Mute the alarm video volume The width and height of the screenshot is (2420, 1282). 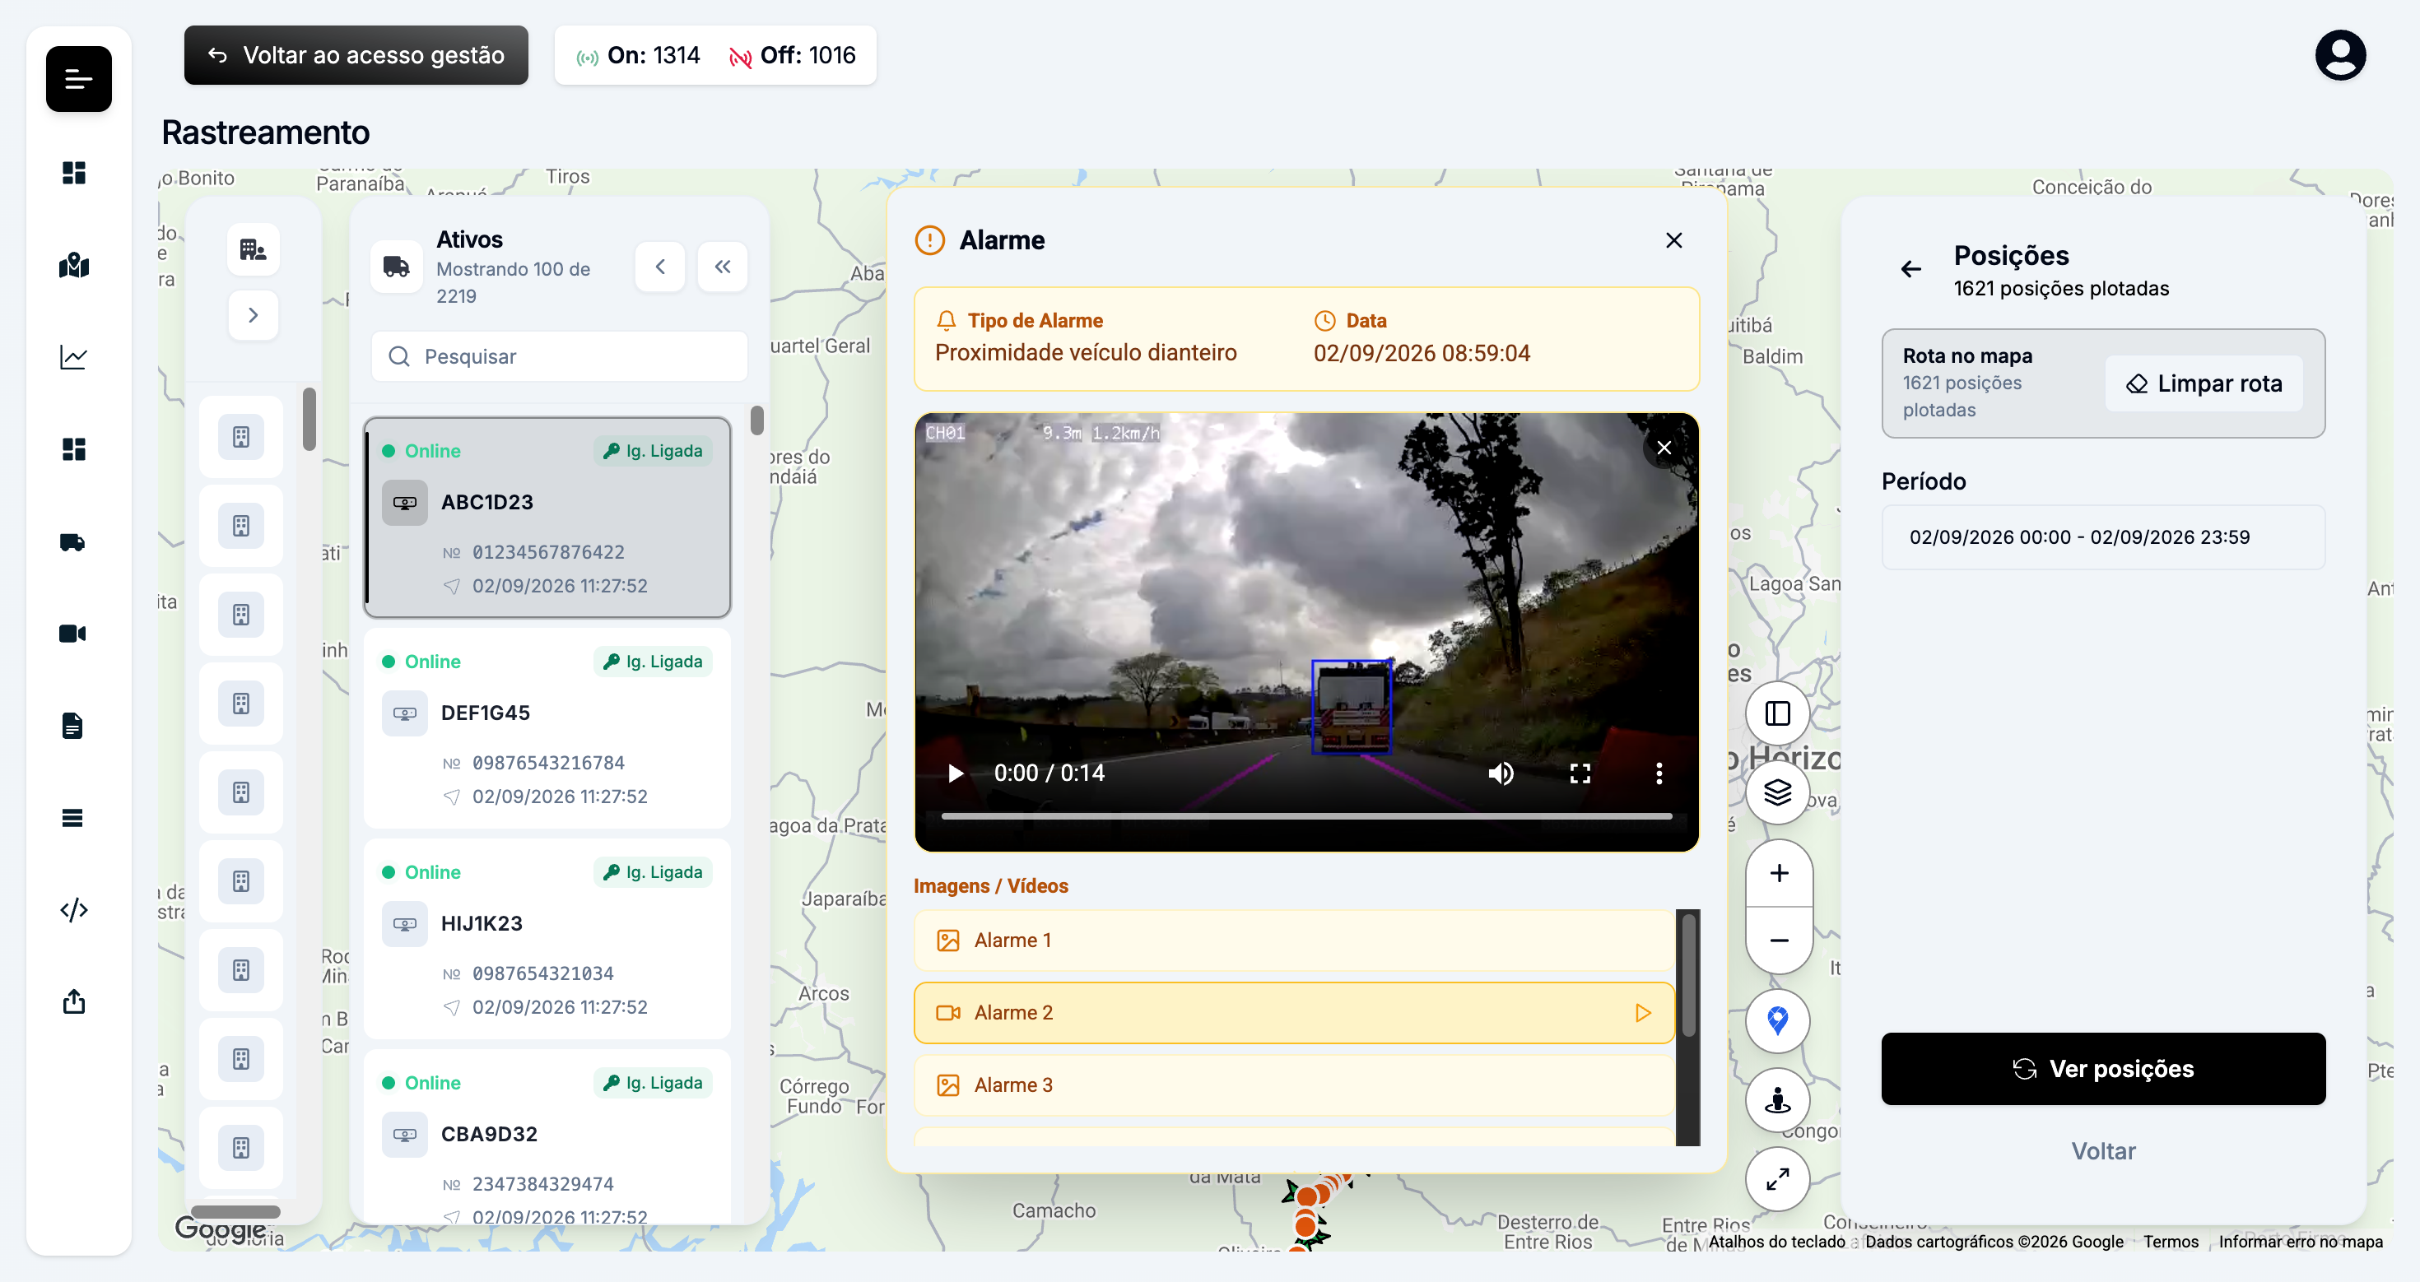1501,773
